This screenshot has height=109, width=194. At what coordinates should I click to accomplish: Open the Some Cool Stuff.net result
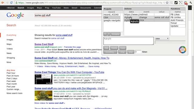click(x=72, y=58)
